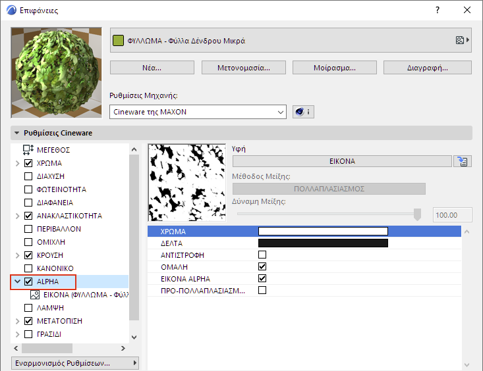Click the ArchiCAD dialog title icon
The width and height of the screenshot is (483, 371).
(11, 10)
